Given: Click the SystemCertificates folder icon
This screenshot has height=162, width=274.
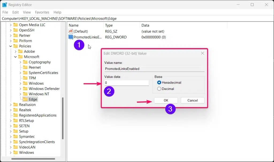Looking at the screenshot, I should pyautogui.click(x=25, y=73).
